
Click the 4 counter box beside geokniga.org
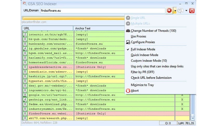(x=25, y=100)
